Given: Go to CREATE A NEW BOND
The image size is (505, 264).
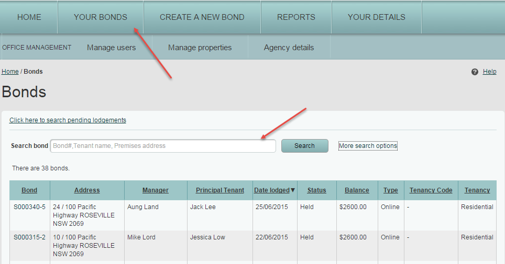Looking at the screenshot, I should 202,17.
